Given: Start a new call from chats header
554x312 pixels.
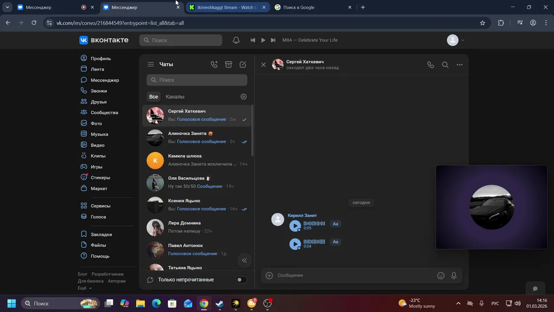Looking at the screenshot, I should tap(214, 64).
